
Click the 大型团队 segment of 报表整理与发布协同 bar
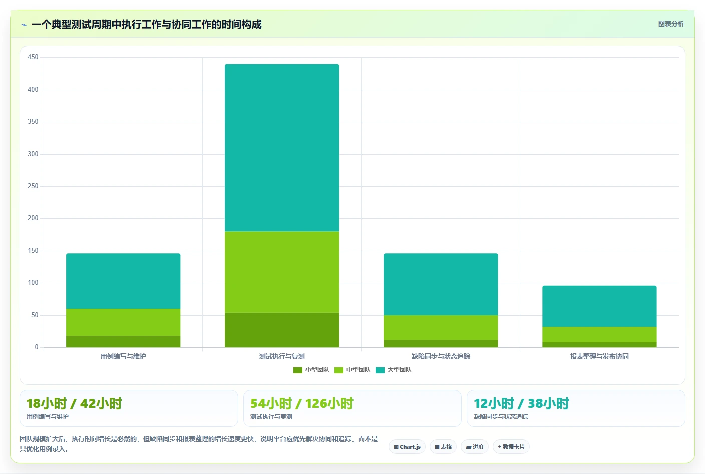[599, 306]
